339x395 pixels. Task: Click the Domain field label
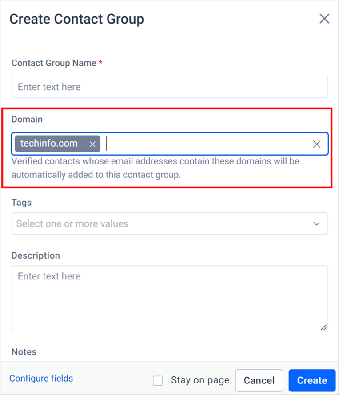(x=27, y=119)
